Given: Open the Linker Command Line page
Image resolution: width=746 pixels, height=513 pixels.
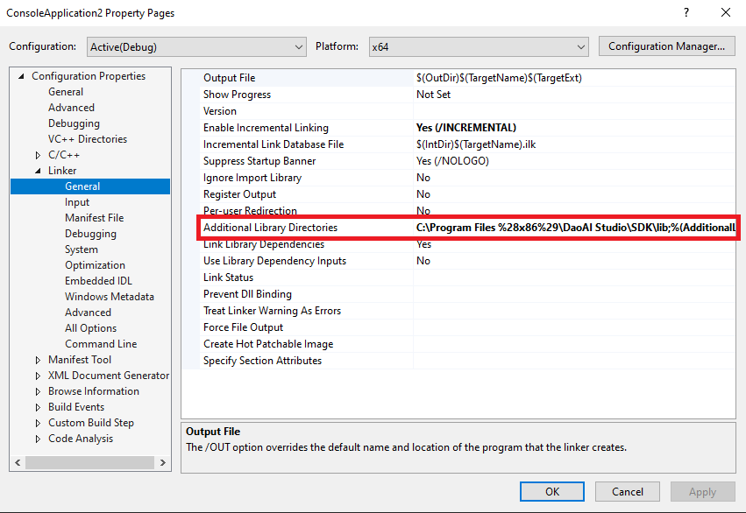Looking at the screenshot, I should click(x=101, y=344).
